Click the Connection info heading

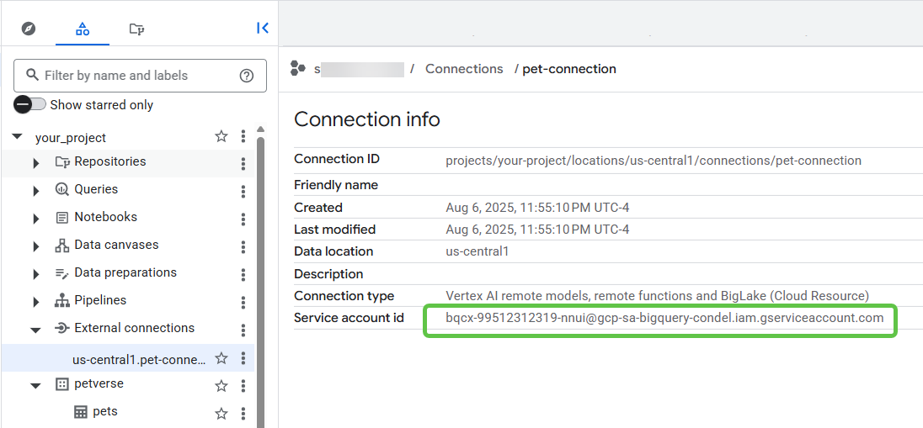(366, 119)
